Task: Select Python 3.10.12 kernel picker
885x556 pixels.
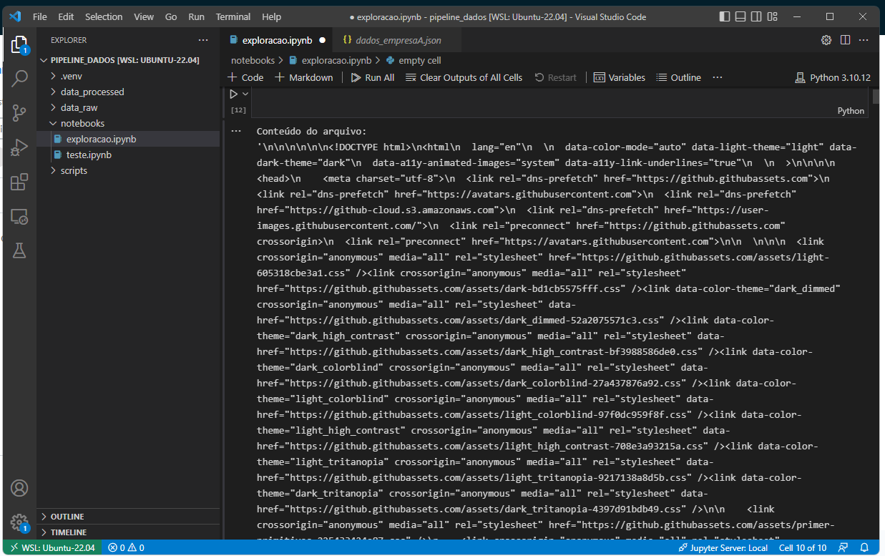Action: click(833, 77)
